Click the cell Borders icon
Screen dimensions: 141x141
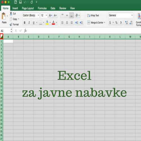click(x=41, y=23)
